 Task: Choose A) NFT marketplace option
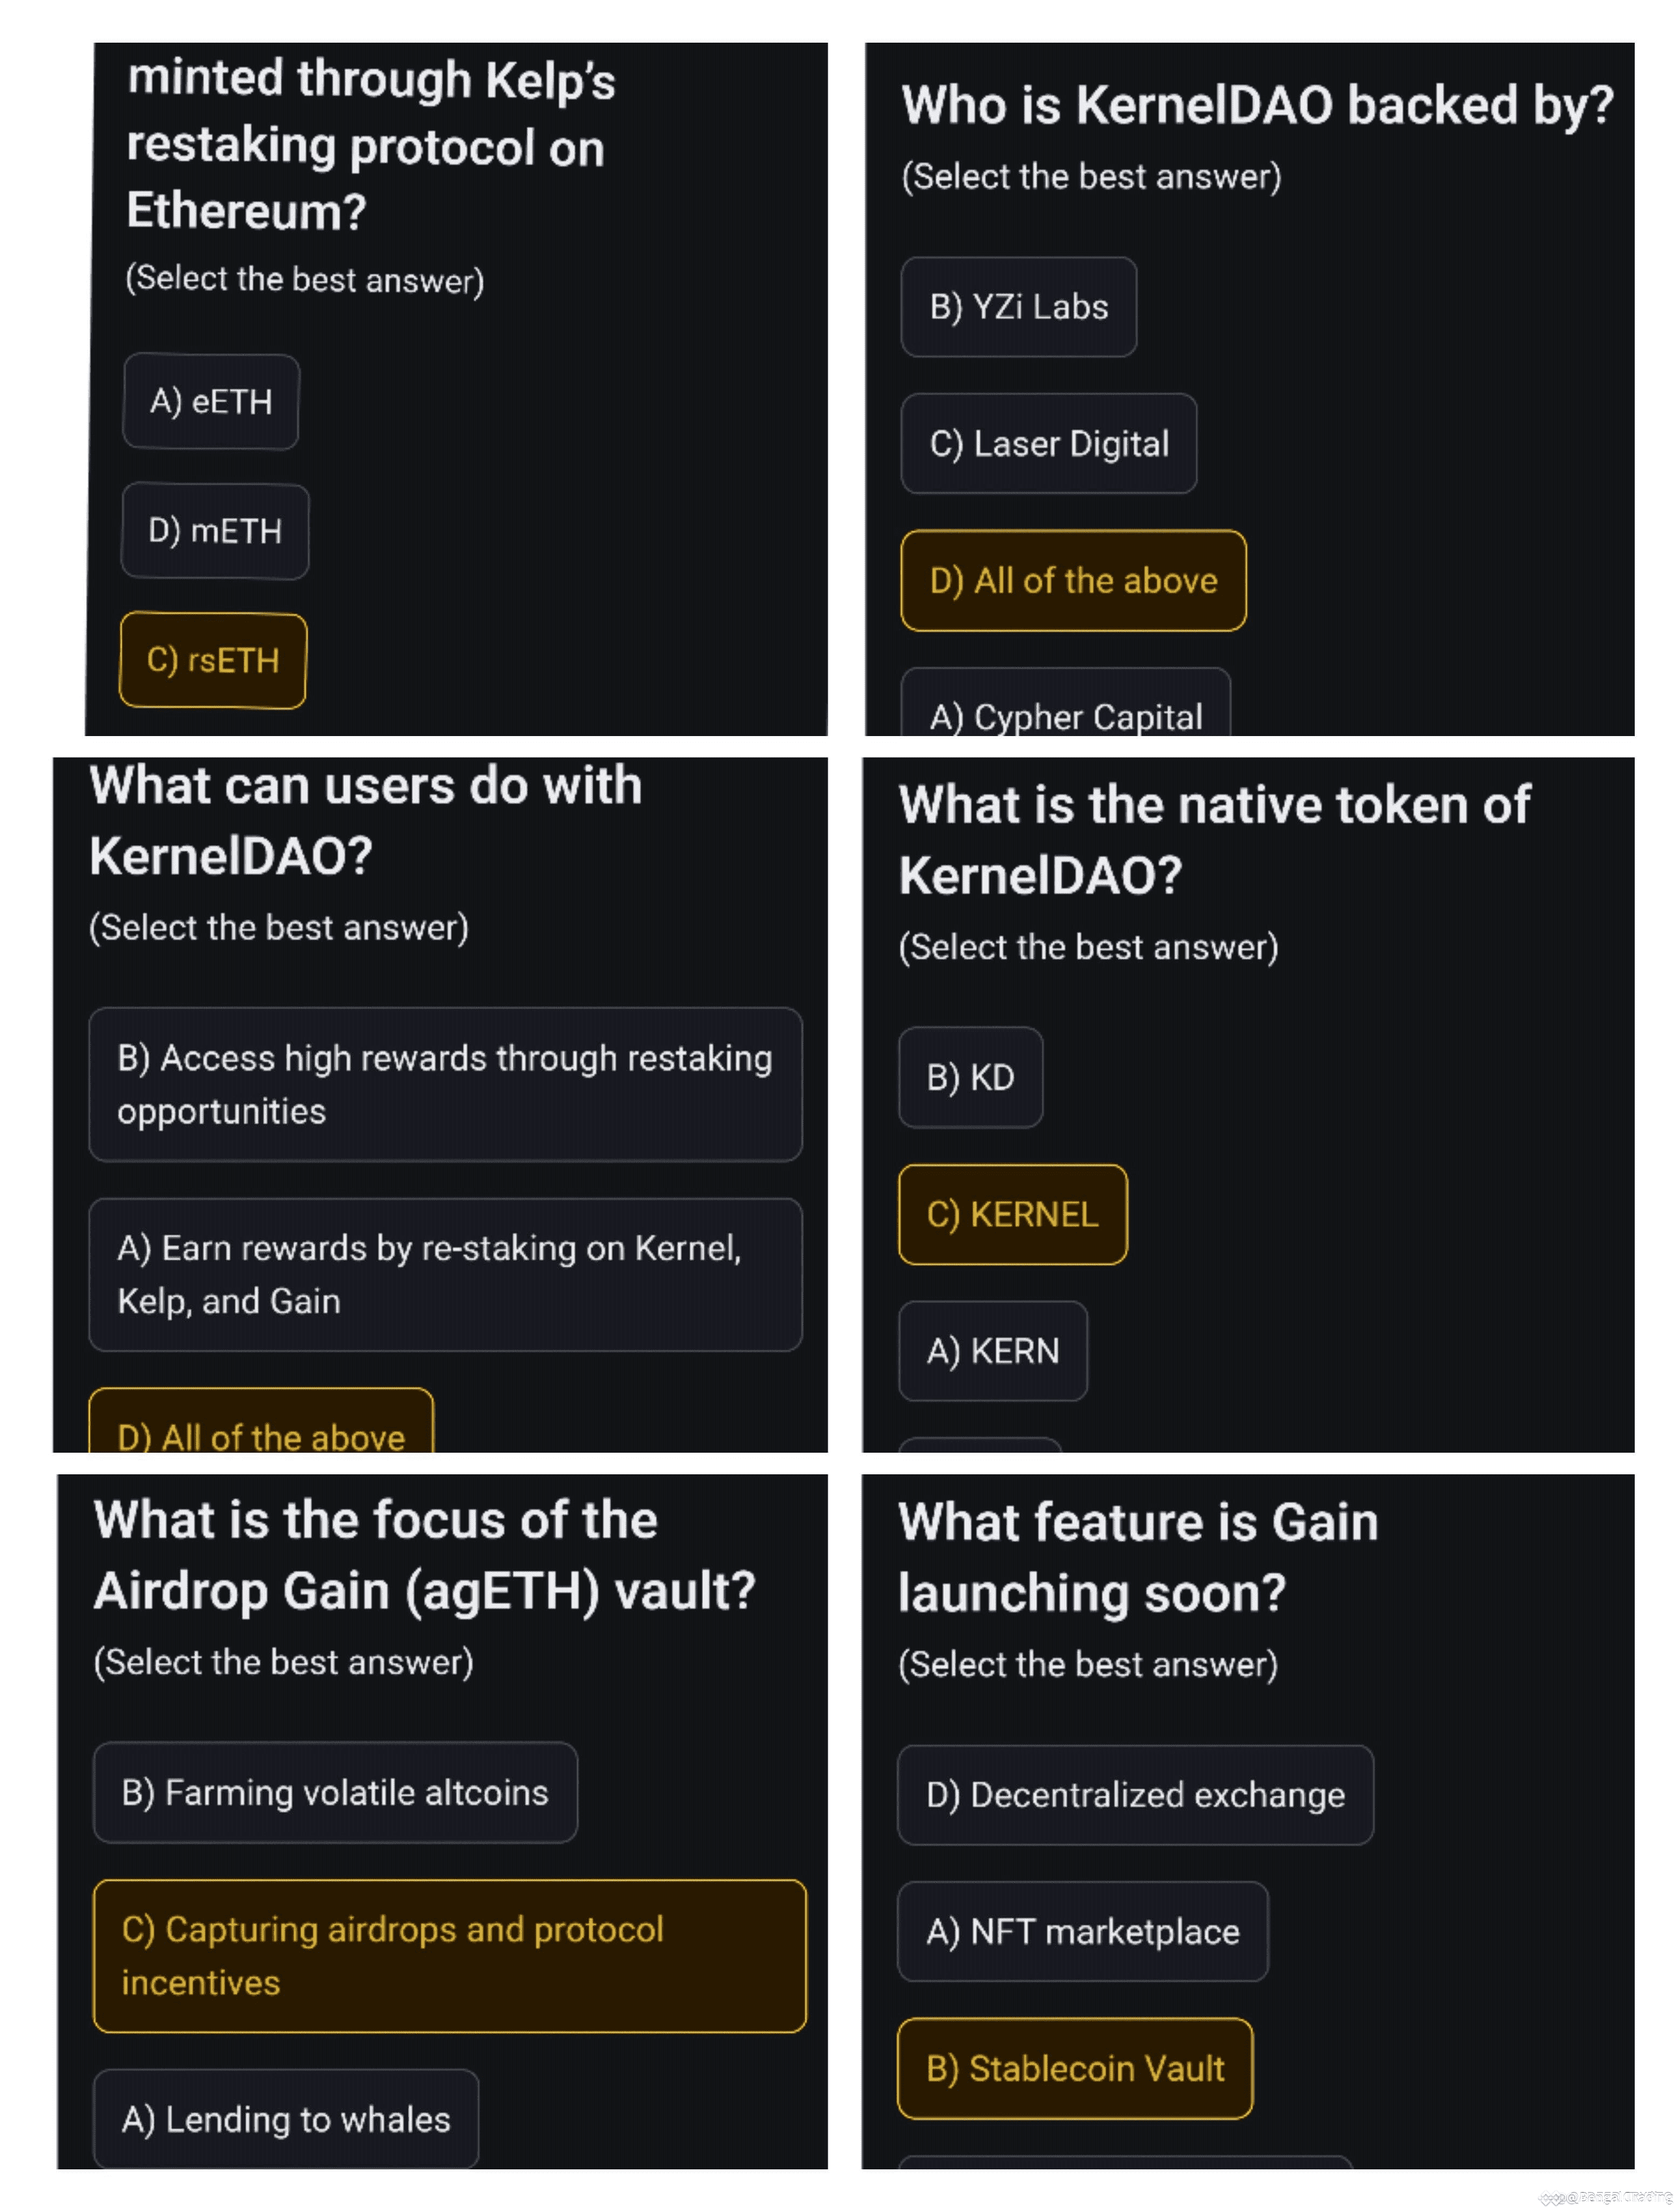click(x=1082, y=1932)
